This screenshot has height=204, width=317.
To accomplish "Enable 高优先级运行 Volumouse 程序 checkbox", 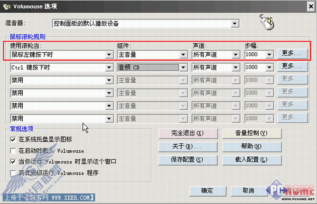I will (13, 173).
